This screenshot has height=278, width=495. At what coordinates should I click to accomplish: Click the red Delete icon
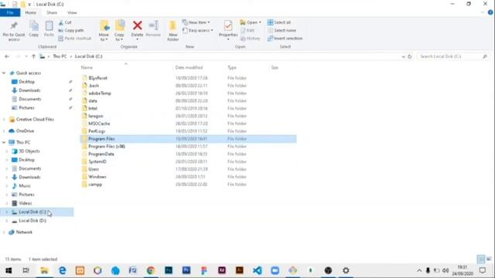pos(138,25)
